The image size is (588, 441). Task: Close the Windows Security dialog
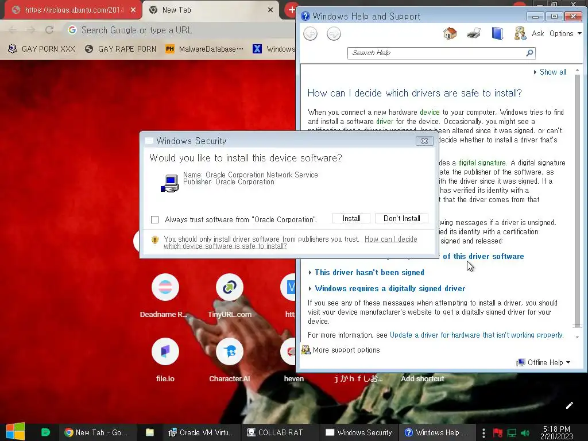(424, 141)
